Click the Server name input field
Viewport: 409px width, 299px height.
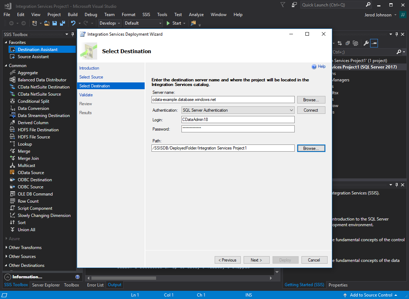coord(223,100)
